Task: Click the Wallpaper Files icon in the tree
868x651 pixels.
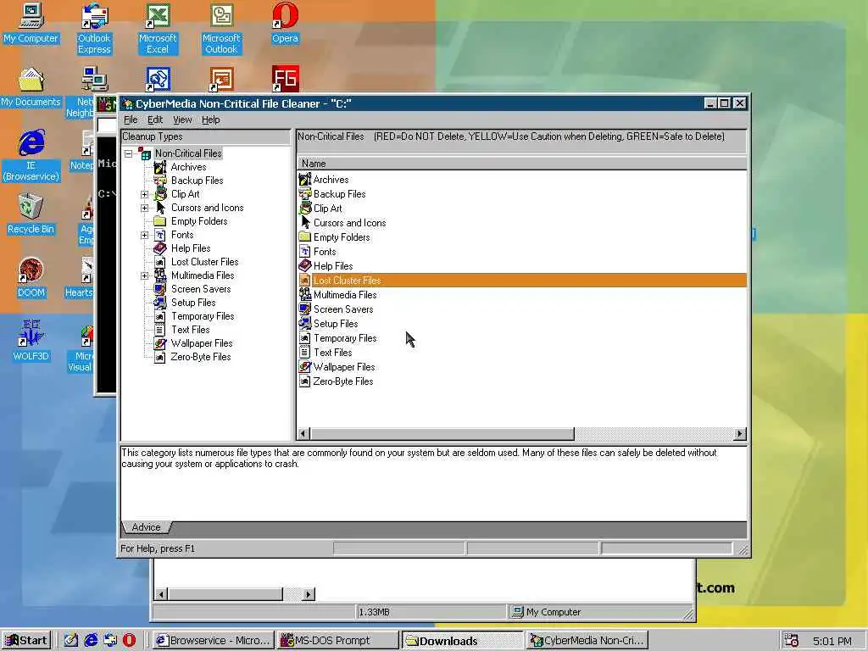Action: 160,343
